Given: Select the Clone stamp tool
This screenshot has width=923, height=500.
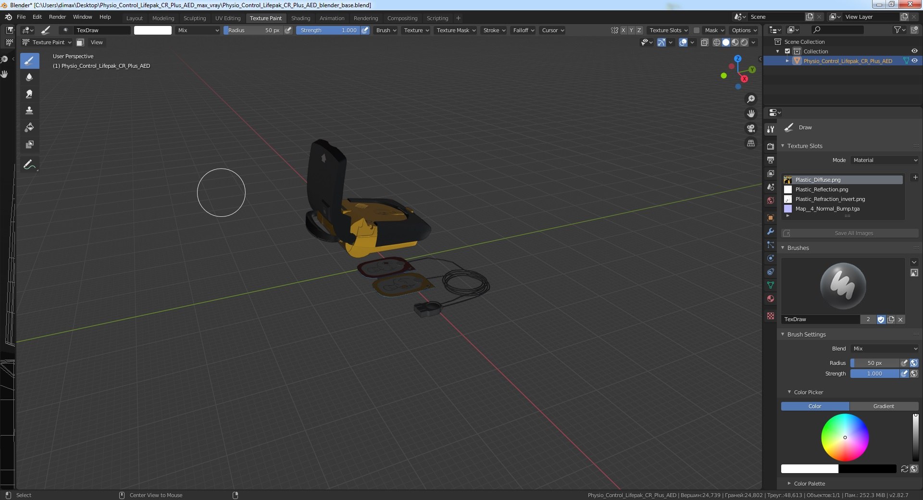Looking at the screenshot, I should [x=29, y=111].
